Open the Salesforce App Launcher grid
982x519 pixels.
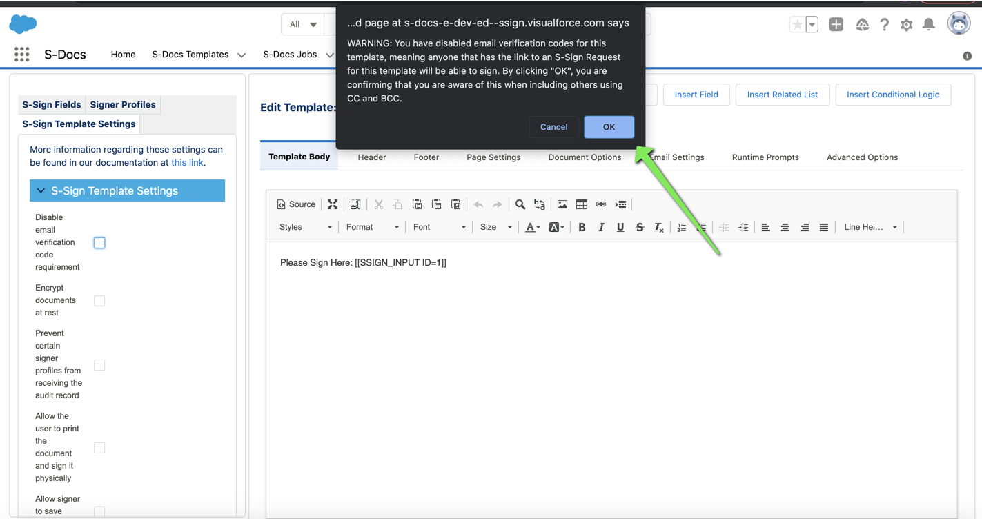[22, 55]
